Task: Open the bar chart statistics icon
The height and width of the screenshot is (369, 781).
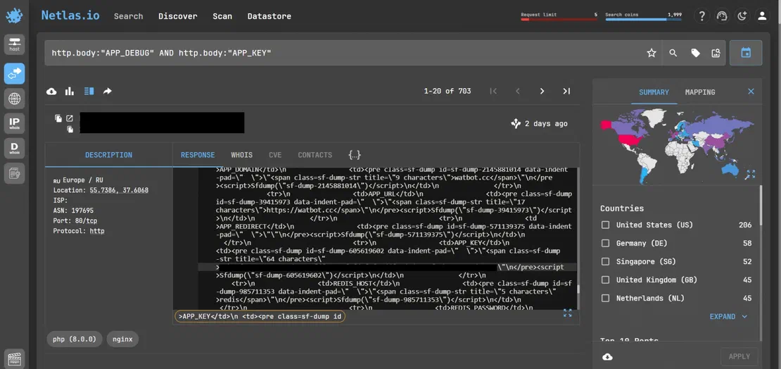Action: coord(70,92)
